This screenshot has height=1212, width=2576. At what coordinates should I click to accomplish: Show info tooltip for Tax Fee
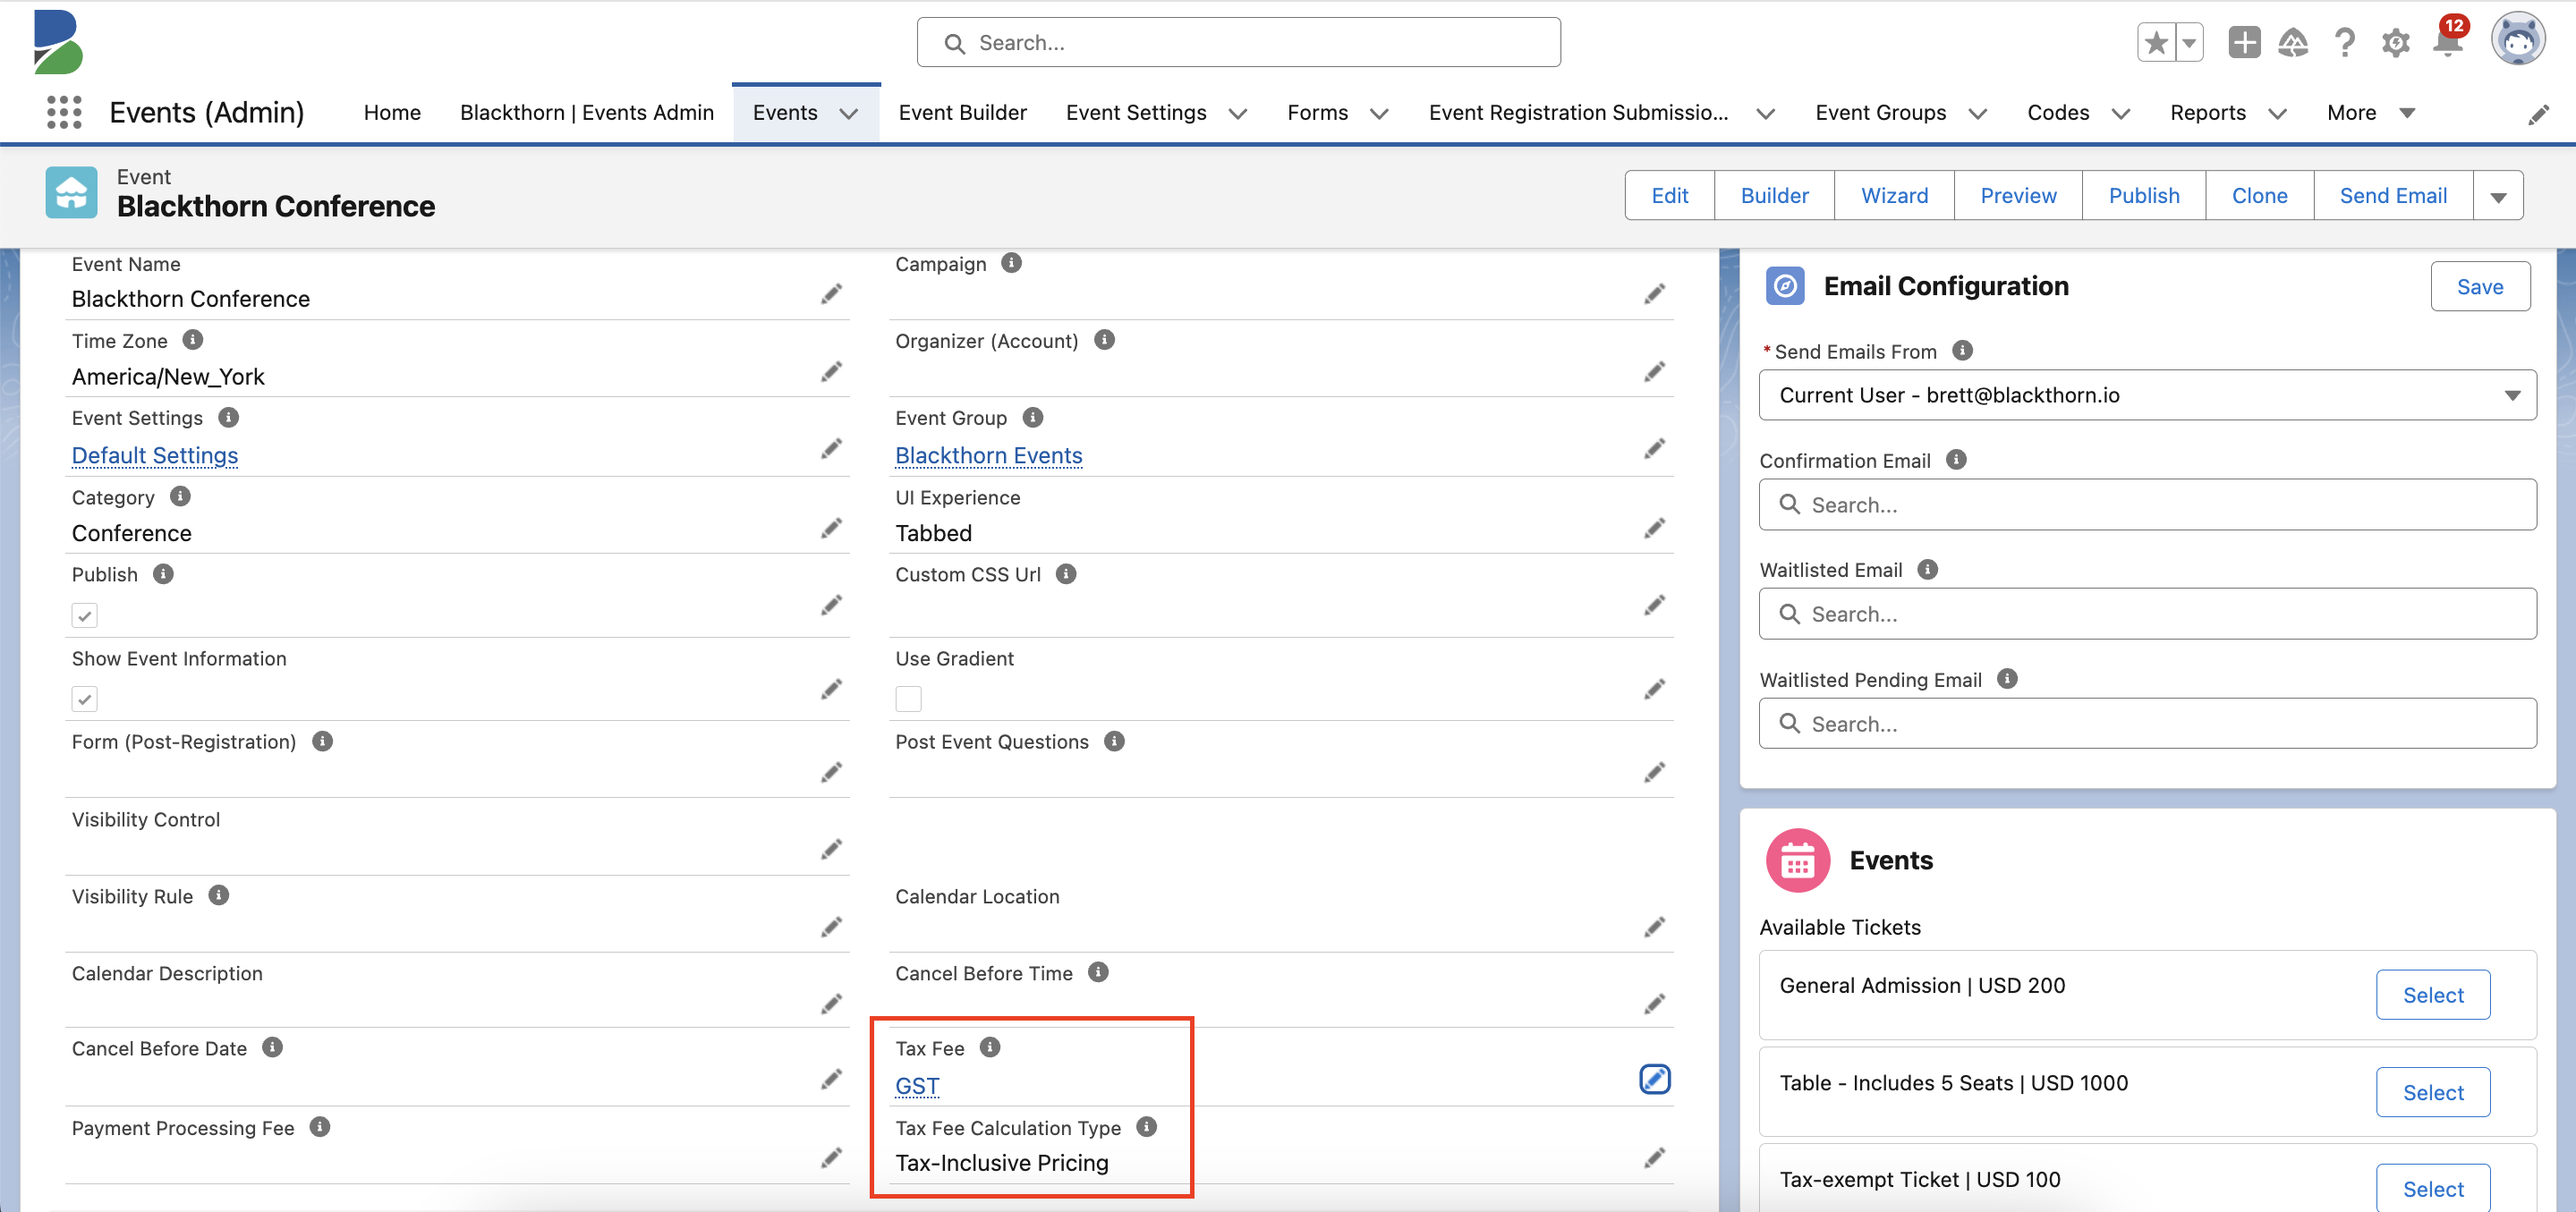pos(990,1047)
